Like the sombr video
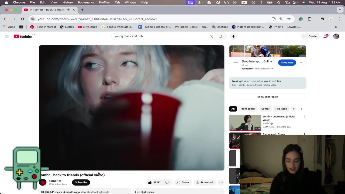 154,182
